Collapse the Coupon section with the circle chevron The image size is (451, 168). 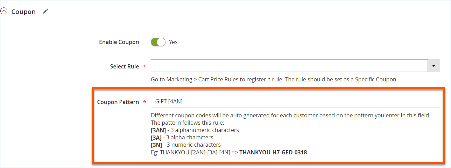click(x=4, y=12)
